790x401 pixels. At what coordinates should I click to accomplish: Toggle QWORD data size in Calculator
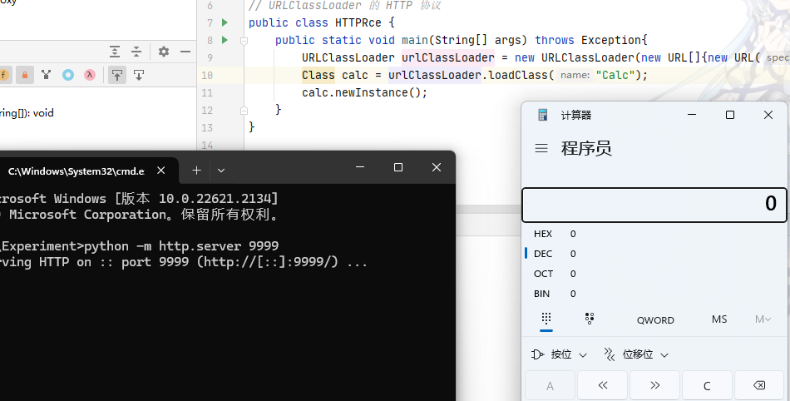[x=655, y=320]
